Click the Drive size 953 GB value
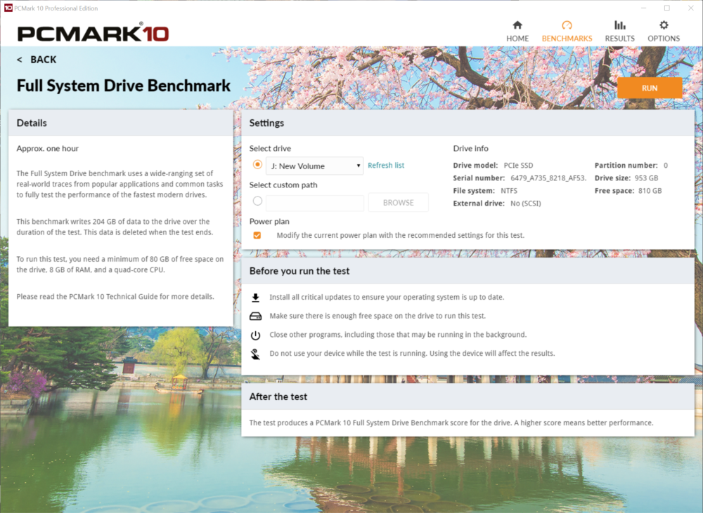 (647, 178)
